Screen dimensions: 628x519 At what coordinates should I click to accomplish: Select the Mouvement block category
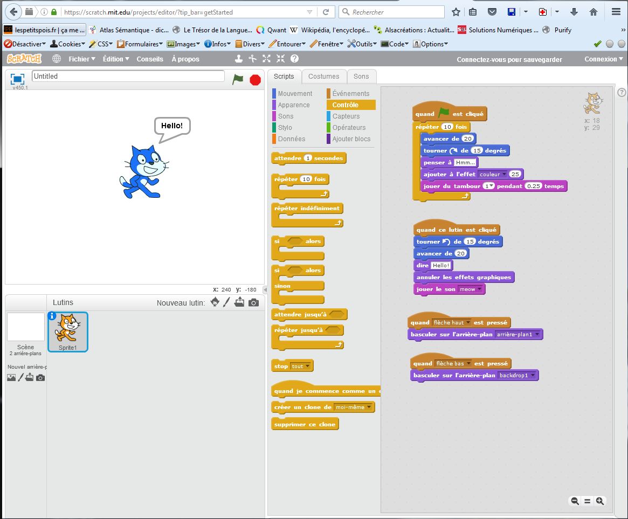294,94
